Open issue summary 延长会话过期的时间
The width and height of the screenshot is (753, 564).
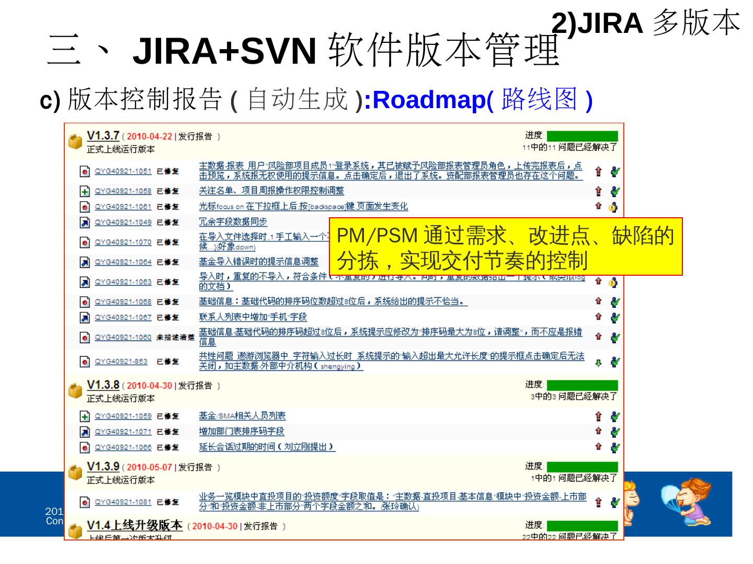(267, 447)
